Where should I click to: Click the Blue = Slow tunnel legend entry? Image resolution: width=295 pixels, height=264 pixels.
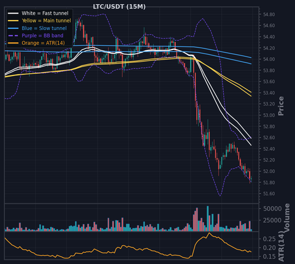37,28
